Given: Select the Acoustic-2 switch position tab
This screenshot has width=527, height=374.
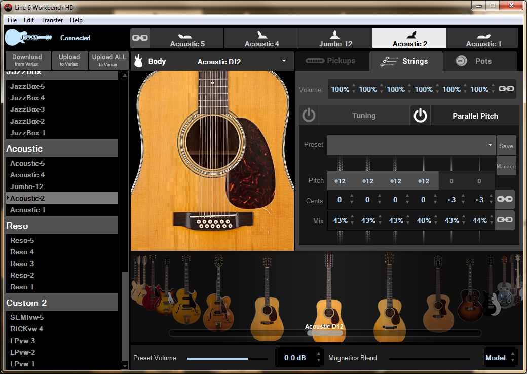Looking at the screenshot, I should pyautogui.click(x=409, y=39).
